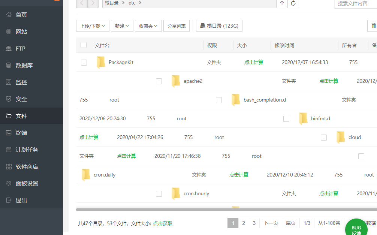Sort by 大小 column header

coord(242,45)
